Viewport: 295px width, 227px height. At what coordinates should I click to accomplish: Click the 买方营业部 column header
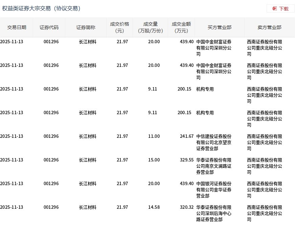coord(220,27)
